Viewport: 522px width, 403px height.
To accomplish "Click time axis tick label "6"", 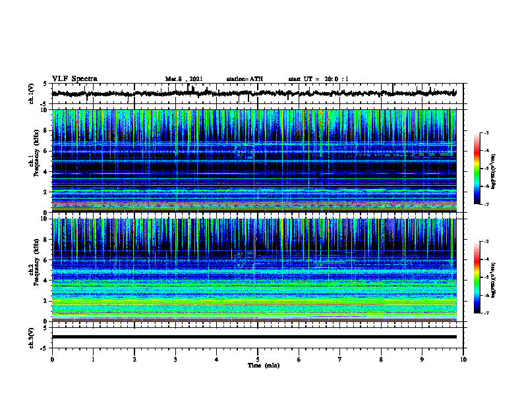I will [299, 360].
